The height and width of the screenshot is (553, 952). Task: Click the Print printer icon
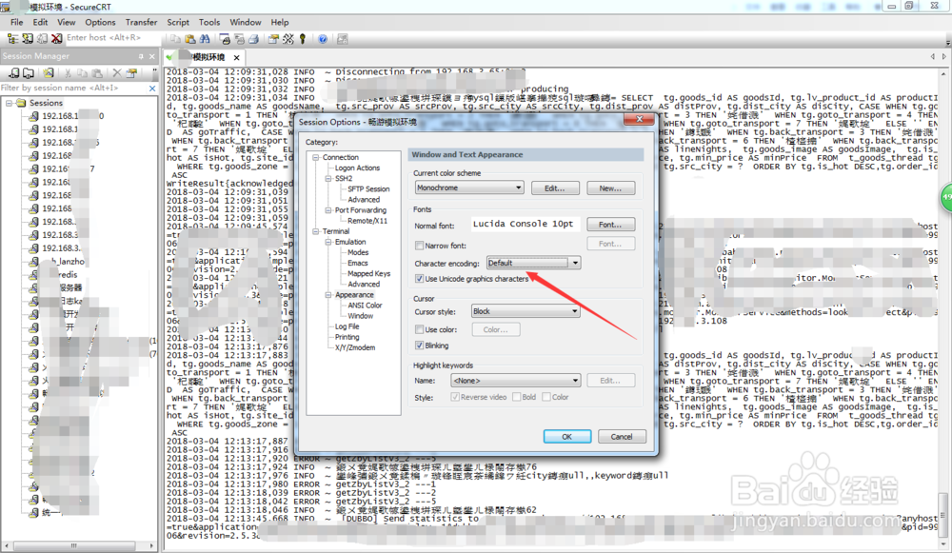pyautogui.click(x=254, y=39)
